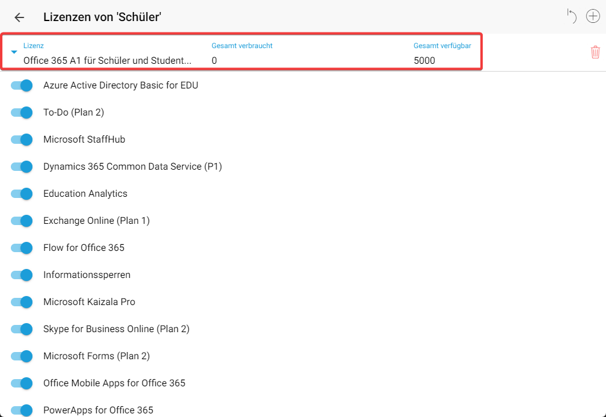
Task: Click the Microsoft Kaizala Pro label
Action: (x=89, y=301)
